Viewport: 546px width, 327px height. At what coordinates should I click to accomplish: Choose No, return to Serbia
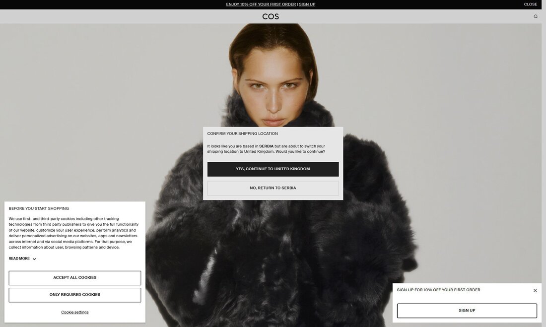[273, 188]
